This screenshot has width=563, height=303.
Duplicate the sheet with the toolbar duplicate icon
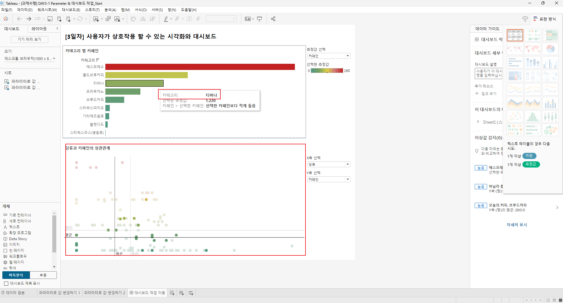108,19
